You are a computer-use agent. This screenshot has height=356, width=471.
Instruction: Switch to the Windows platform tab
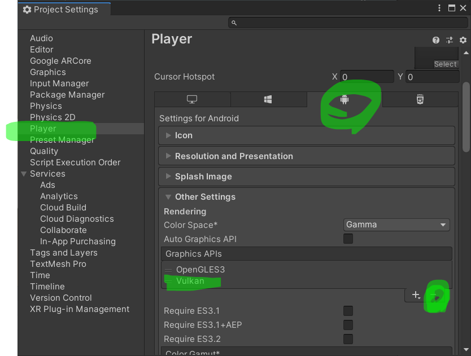click(268, 99)
